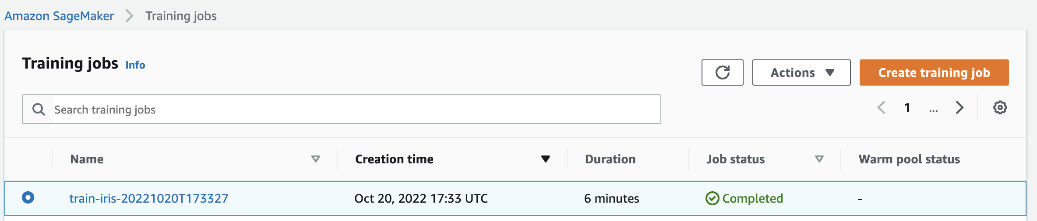This screenshot has height=221, width=1037.
Task: Open Training jobs breadcrumb item
Action: (181, 16)
